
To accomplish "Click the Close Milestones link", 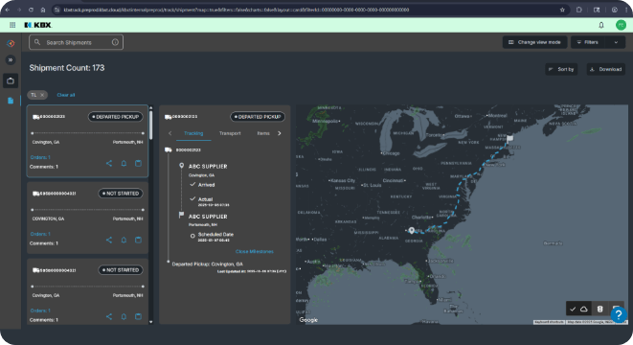I will [255, 251].
